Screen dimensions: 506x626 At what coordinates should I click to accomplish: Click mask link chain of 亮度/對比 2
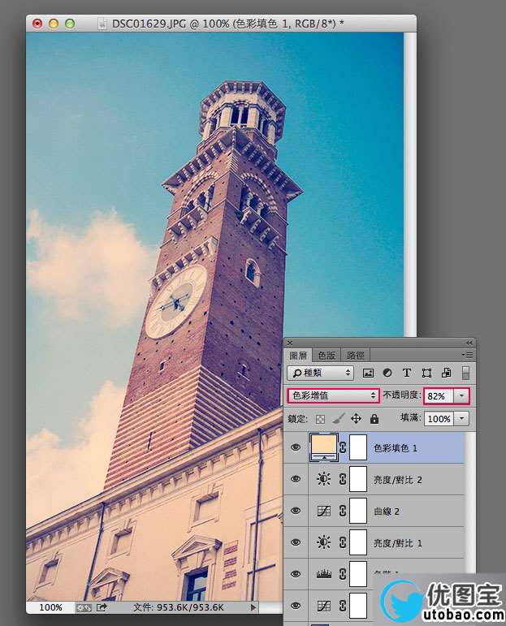pyautogui.click(x=342, y=479)
